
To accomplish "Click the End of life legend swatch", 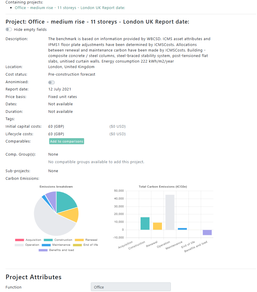I will [x=77, y=245].
